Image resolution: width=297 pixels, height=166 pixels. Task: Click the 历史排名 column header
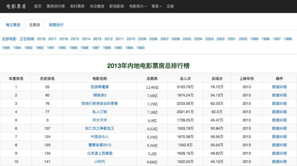pos(47,79)
